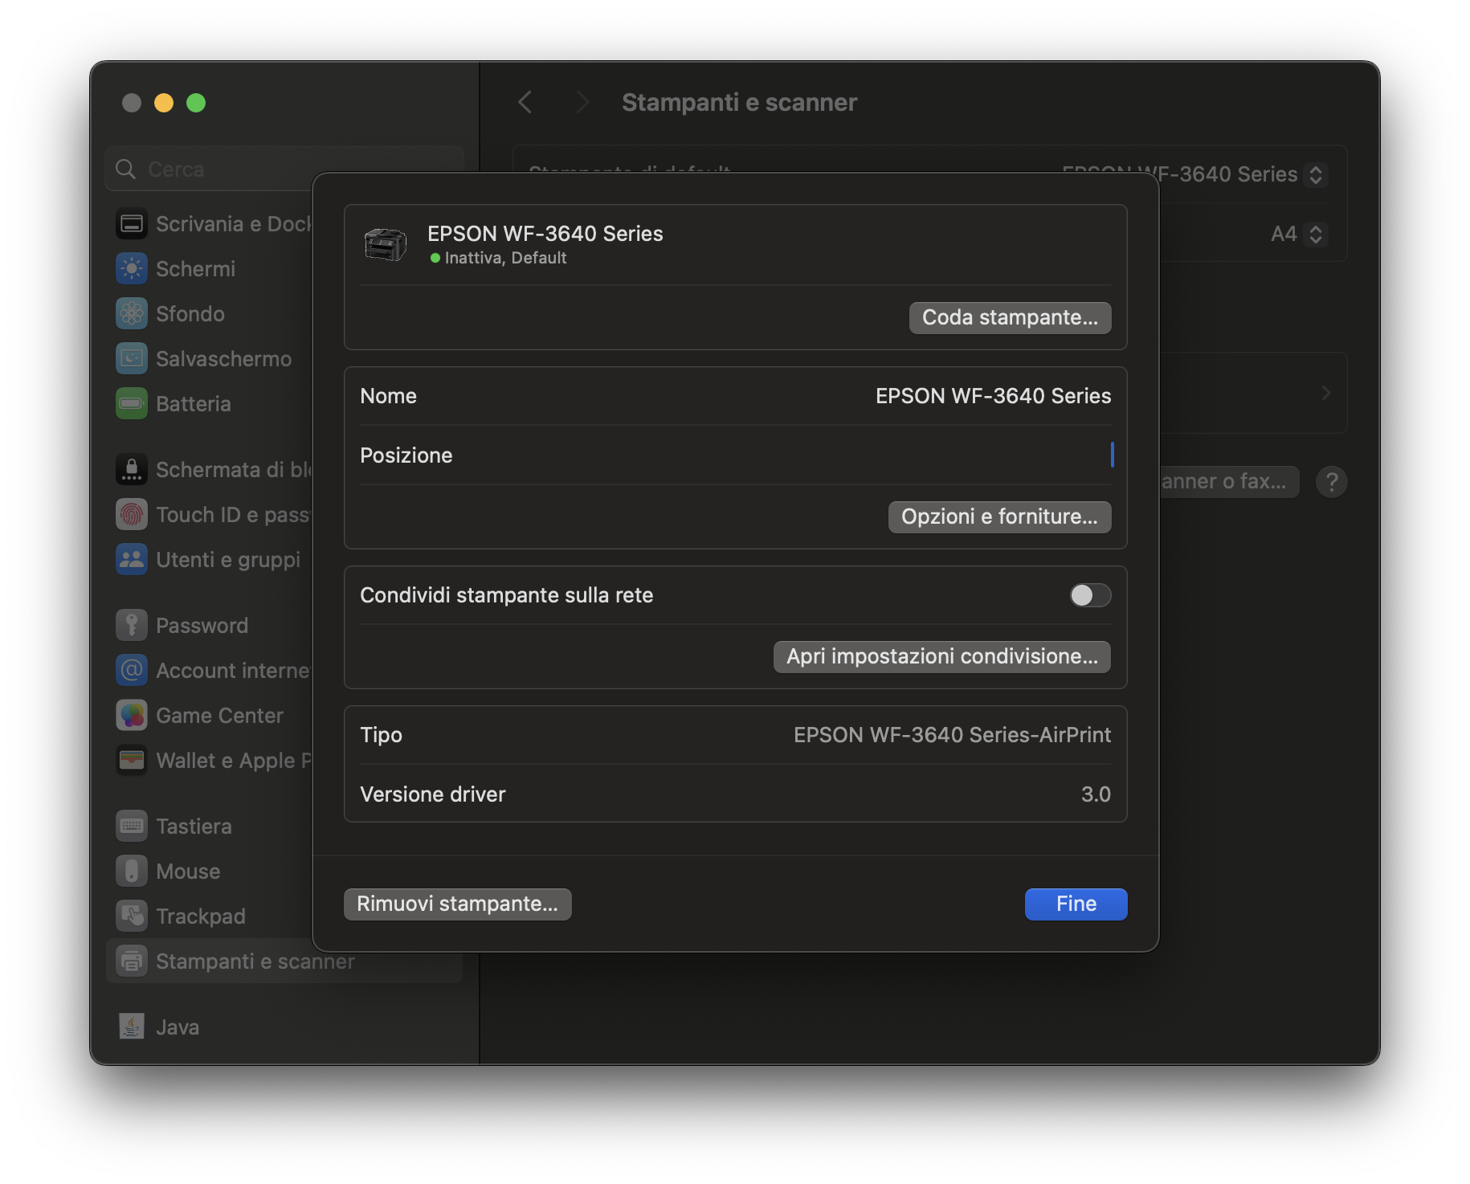Expand the printer row chevron behind dialog

point(1326,393)
